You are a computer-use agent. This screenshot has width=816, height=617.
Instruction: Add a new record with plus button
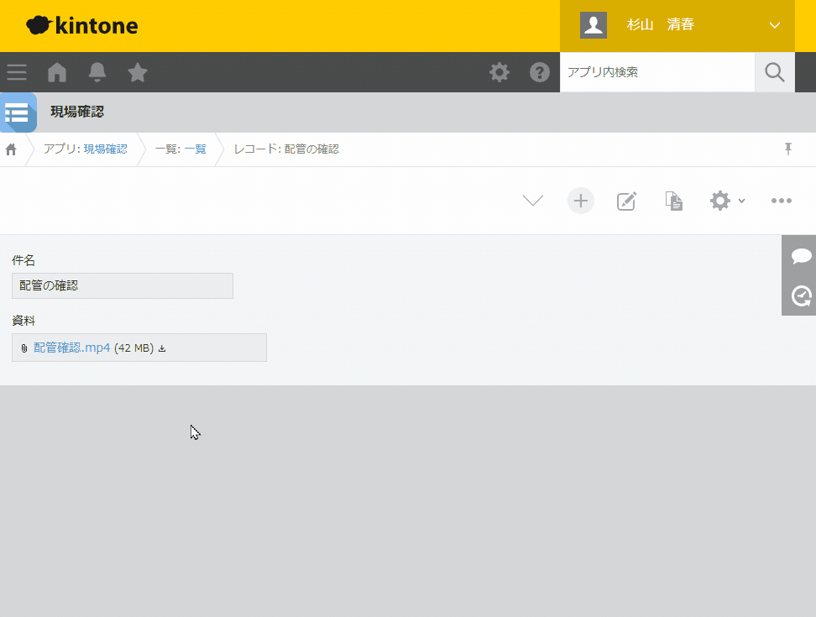tap(581, 201)
